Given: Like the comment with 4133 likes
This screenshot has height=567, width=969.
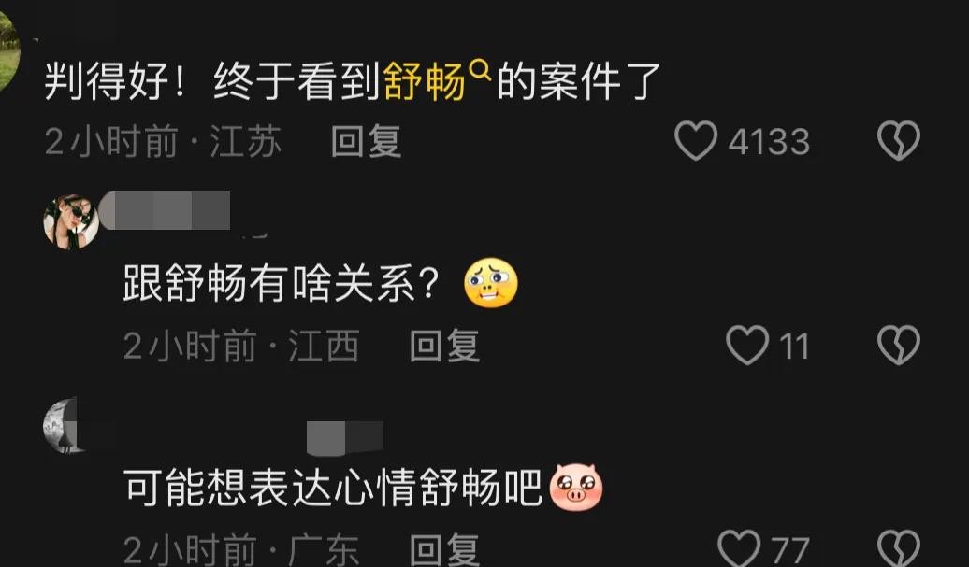Looking at the screenshot, I should (696, 141).
